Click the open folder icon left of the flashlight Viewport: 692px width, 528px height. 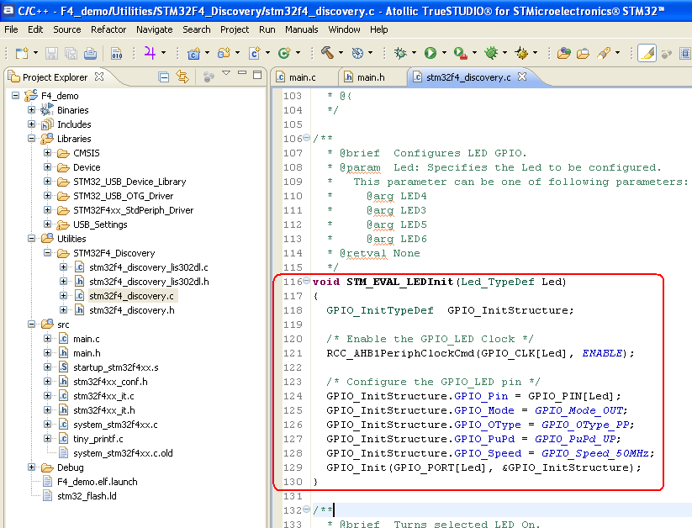coord(583,53)
